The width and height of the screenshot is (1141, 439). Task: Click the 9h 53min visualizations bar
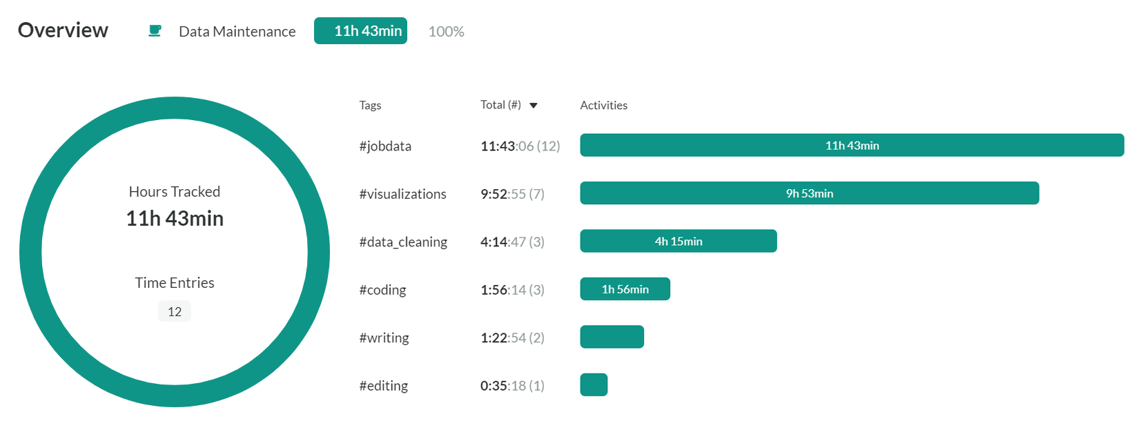pyautogui.click(x=809, y=193)
